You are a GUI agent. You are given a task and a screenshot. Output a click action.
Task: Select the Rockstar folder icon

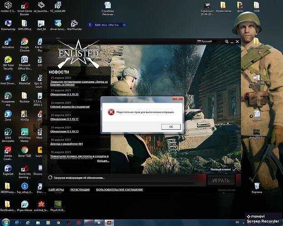tap(24, 98)
